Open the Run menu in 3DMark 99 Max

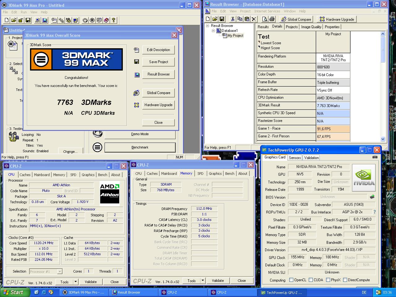tap(24, 12)
